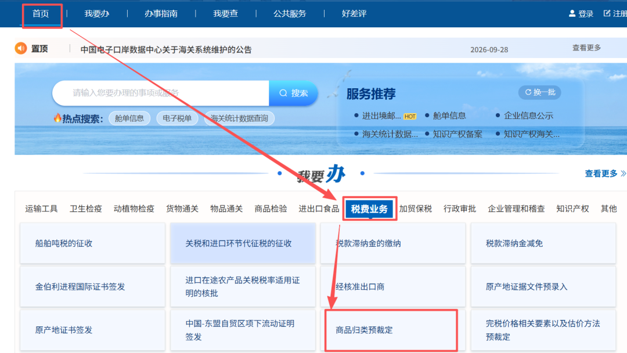Viewport: 627px width, 353px height.
Task: Click the 搜索 search button
Action: (294, 93)
